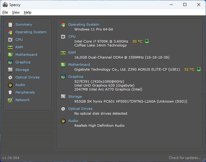Click green CPU temperature indicator next to 30 °C
Screen dimensions: 206x162
pos(147,41)
